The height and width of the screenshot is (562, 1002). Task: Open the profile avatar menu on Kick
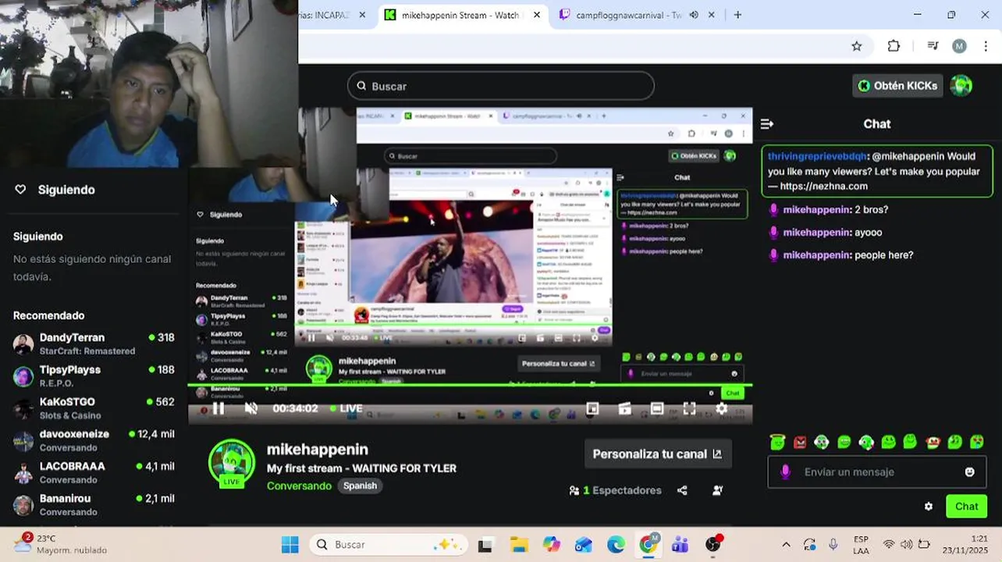pyautogui.click(x=961, y=86)
